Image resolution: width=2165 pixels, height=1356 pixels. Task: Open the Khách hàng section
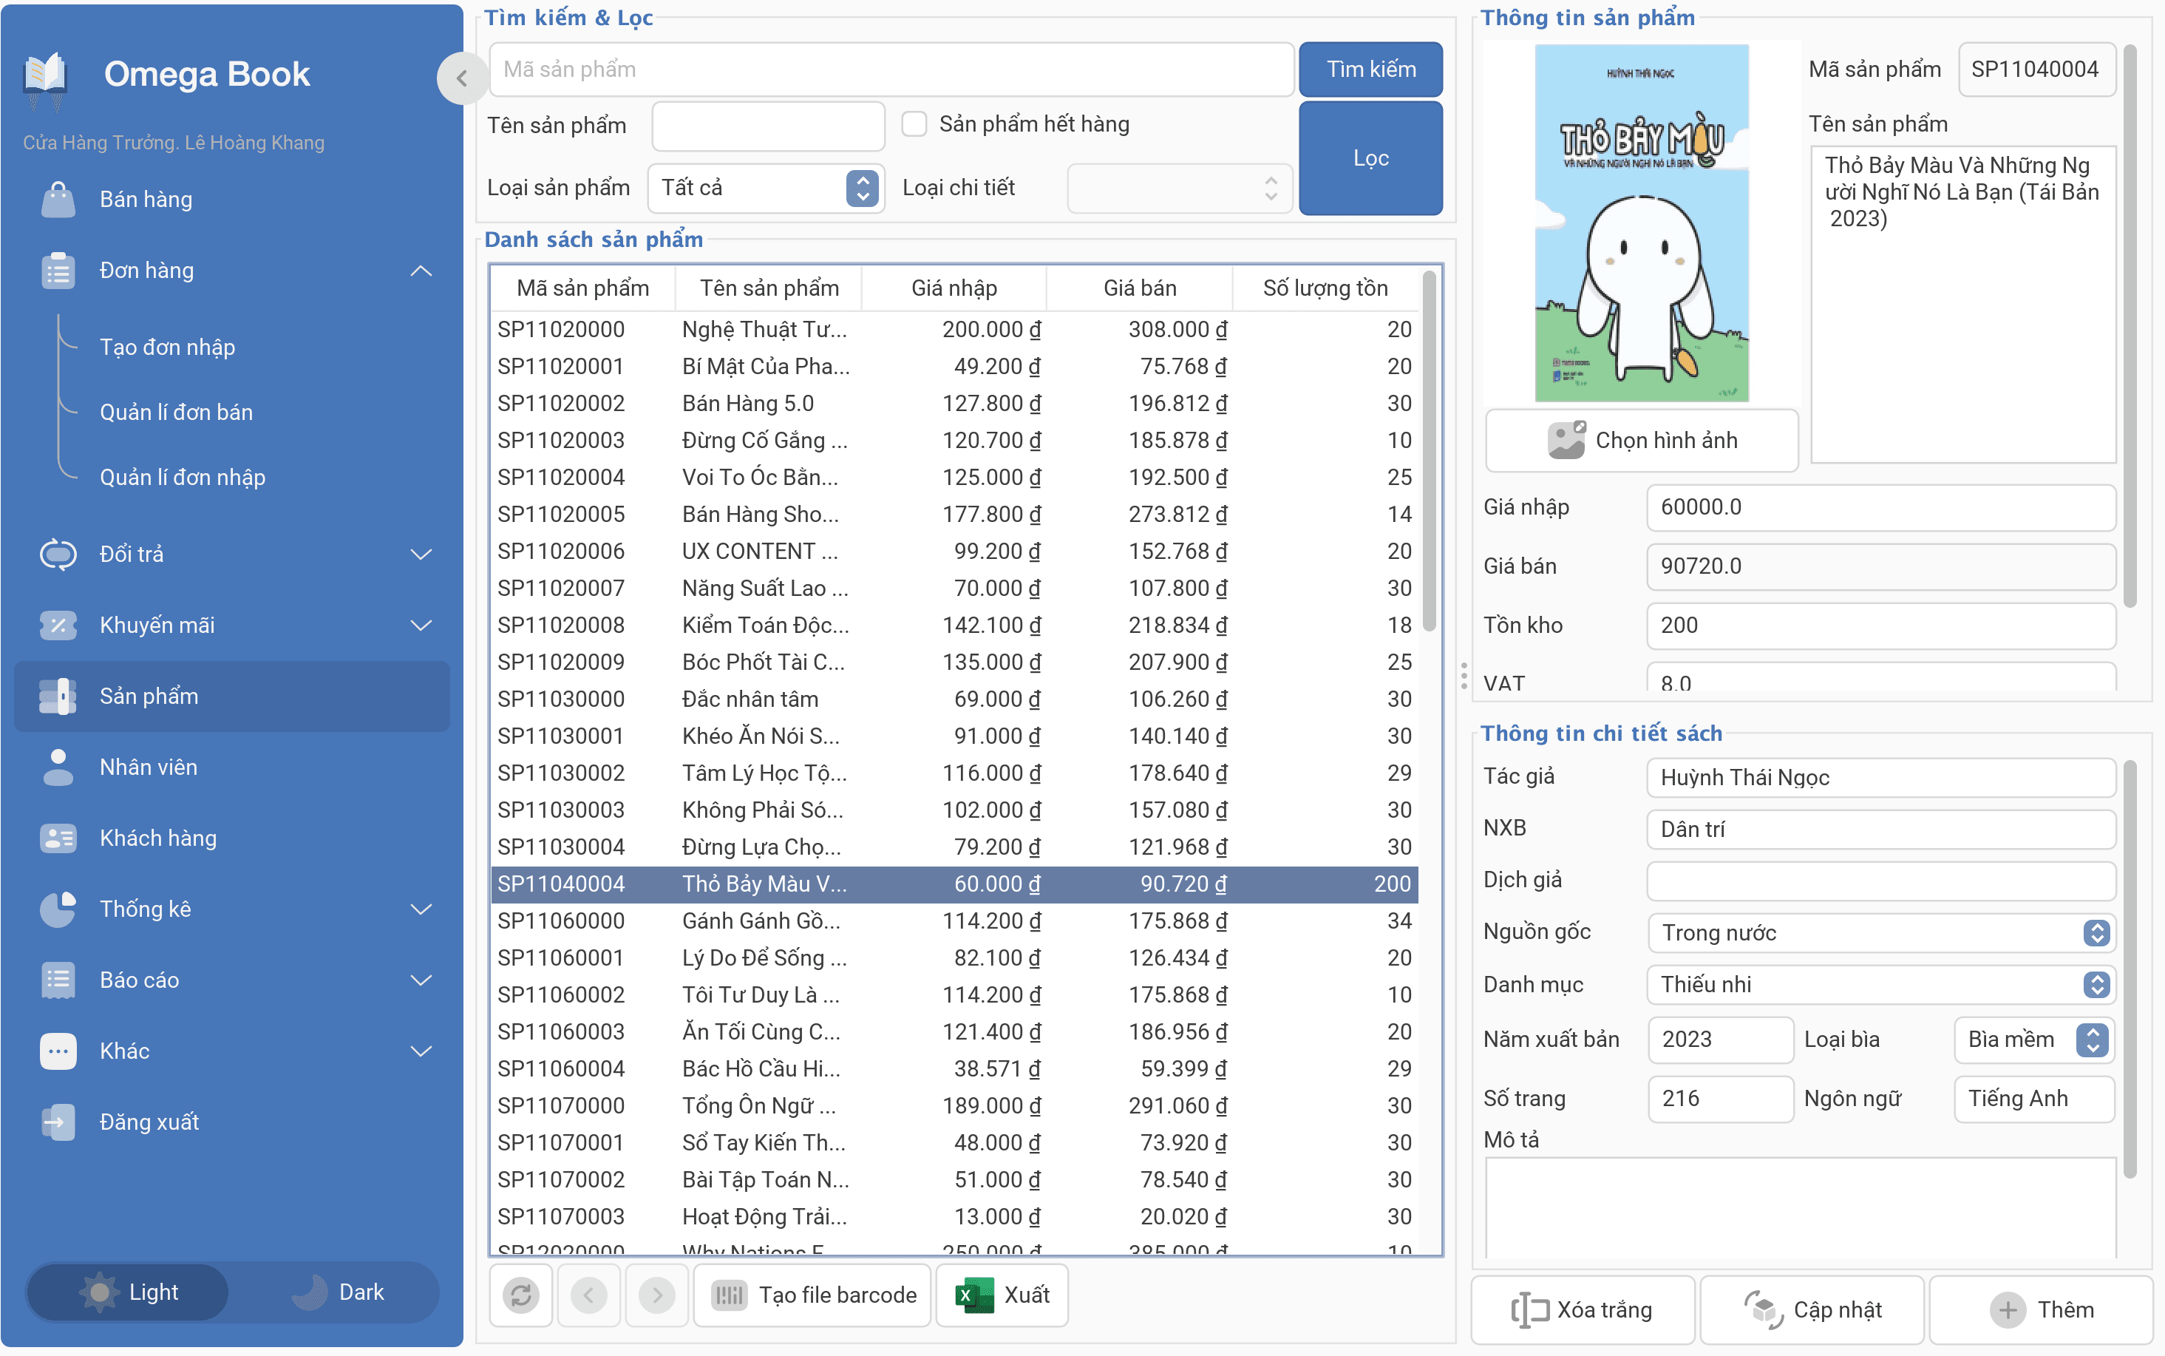point(232,838)
